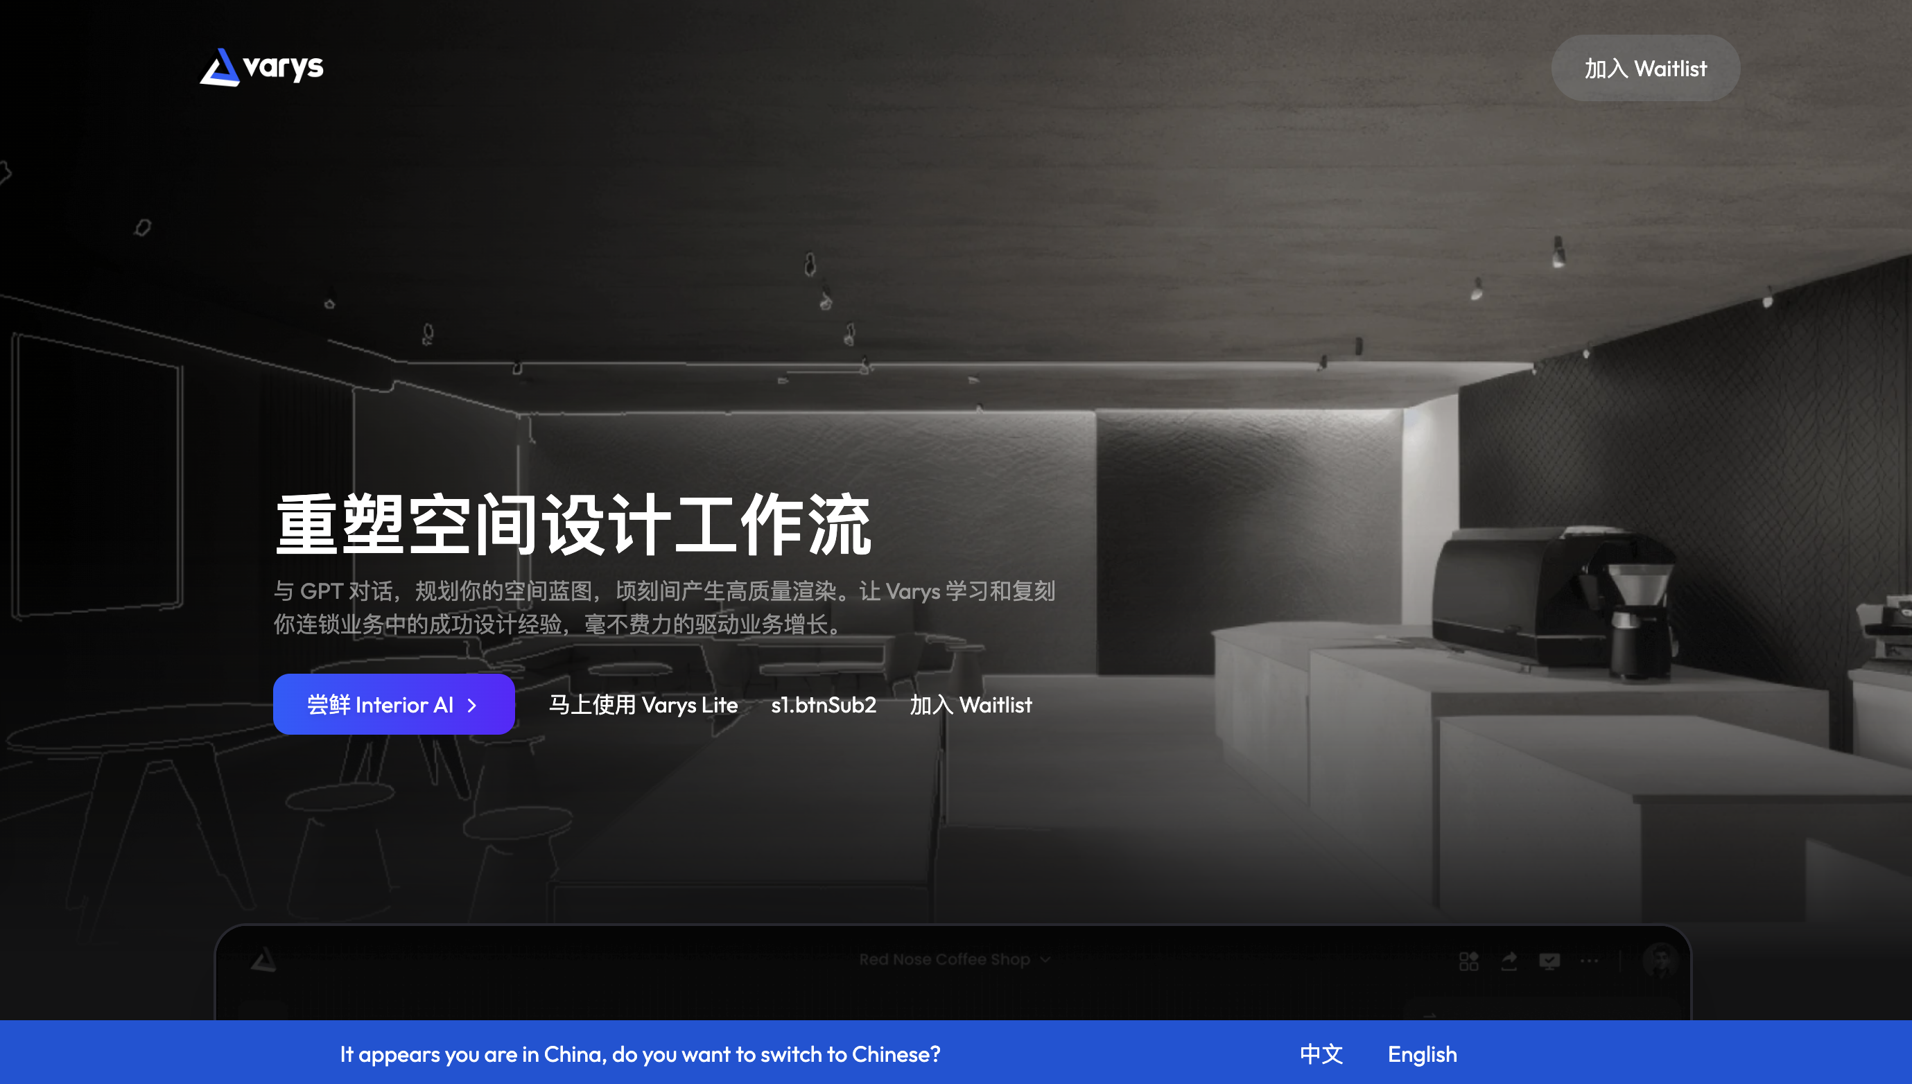Image resolution: width=1912 pixels, height=1084 pixels.
Task: Click the user avatar in app preview
Action: [1660, 961]
